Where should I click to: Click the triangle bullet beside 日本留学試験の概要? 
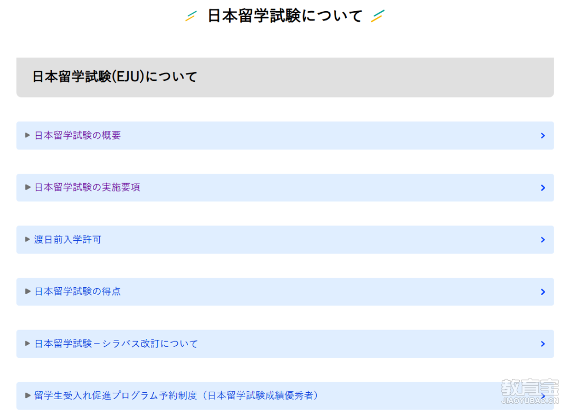[27, 135]
